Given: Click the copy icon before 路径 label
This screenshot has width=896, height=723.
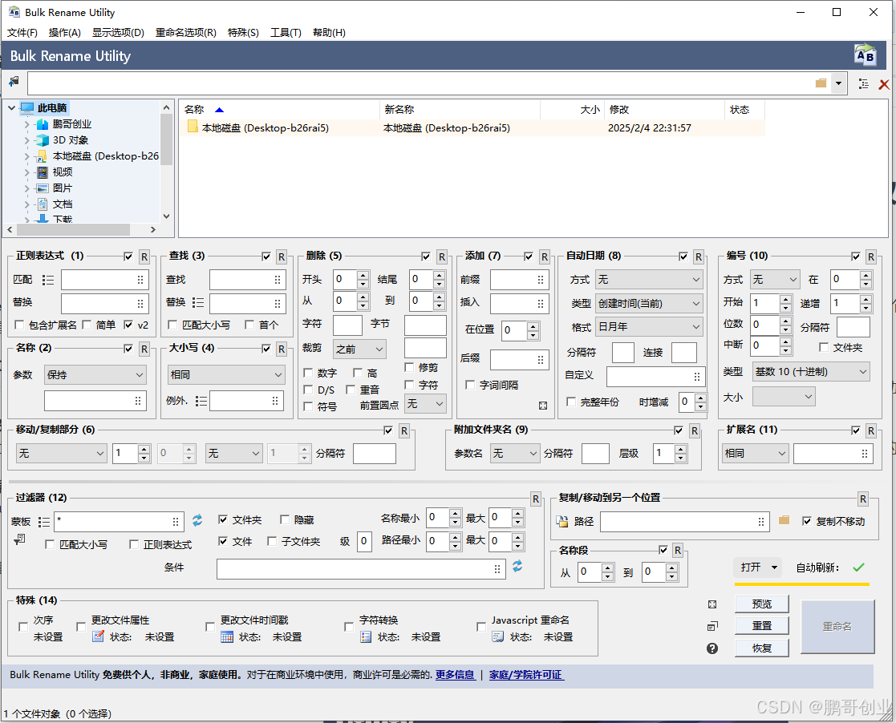Looking at the screenshot, I should click(x=562, y=521).
